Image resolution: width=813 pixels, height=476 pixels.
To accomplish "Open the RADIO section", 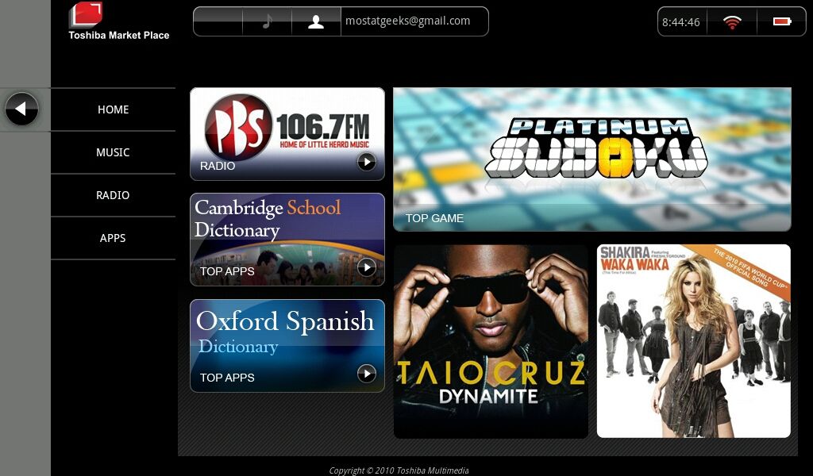I will tap(113, 195).
